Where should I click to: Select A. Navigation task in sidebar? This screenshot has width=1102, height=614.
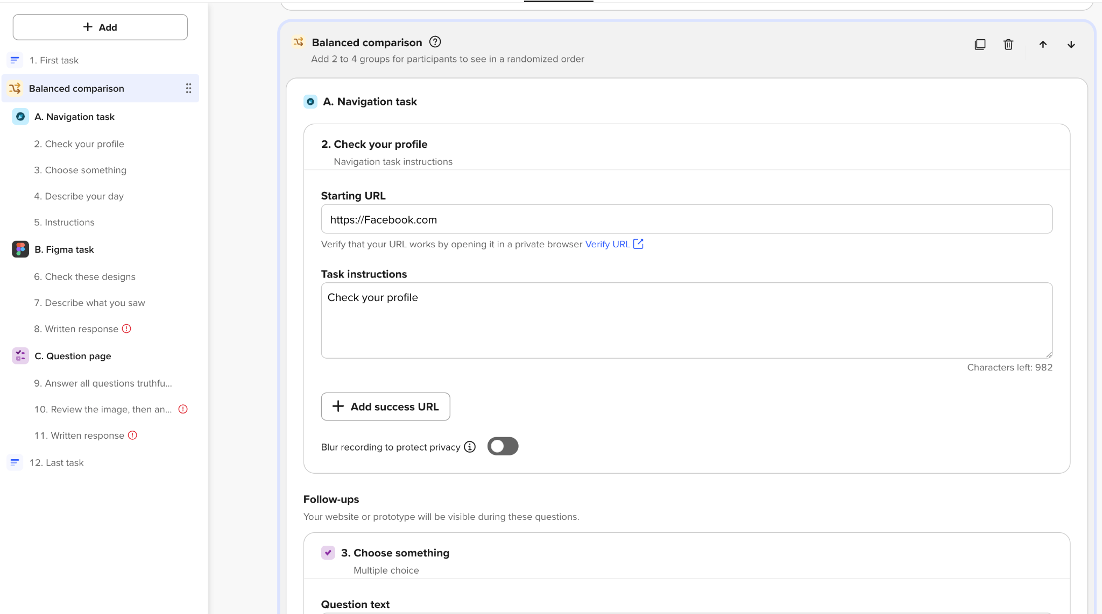click(74, 117)
